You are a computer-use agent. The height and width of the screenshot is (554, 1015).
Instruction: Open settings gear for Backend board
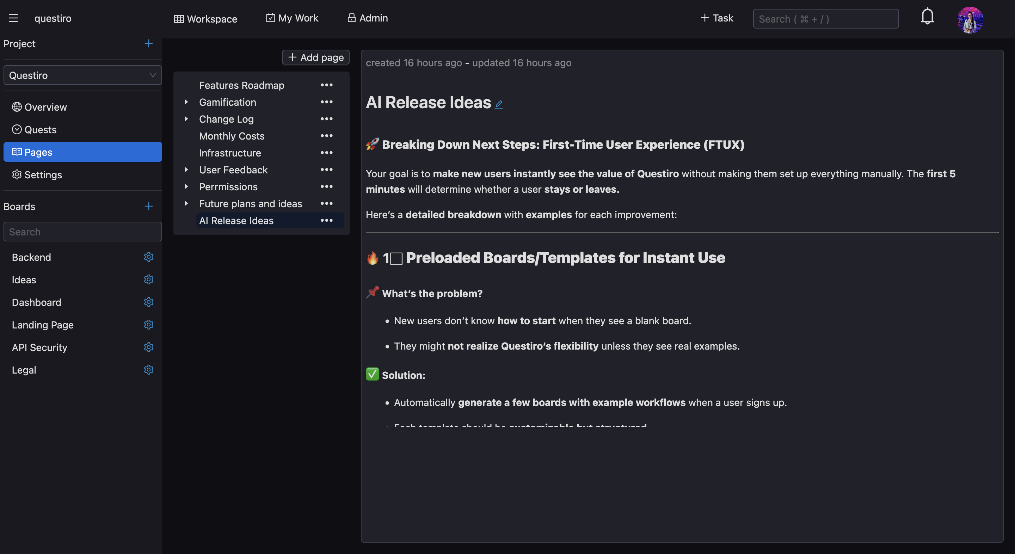tap(148, 257)
